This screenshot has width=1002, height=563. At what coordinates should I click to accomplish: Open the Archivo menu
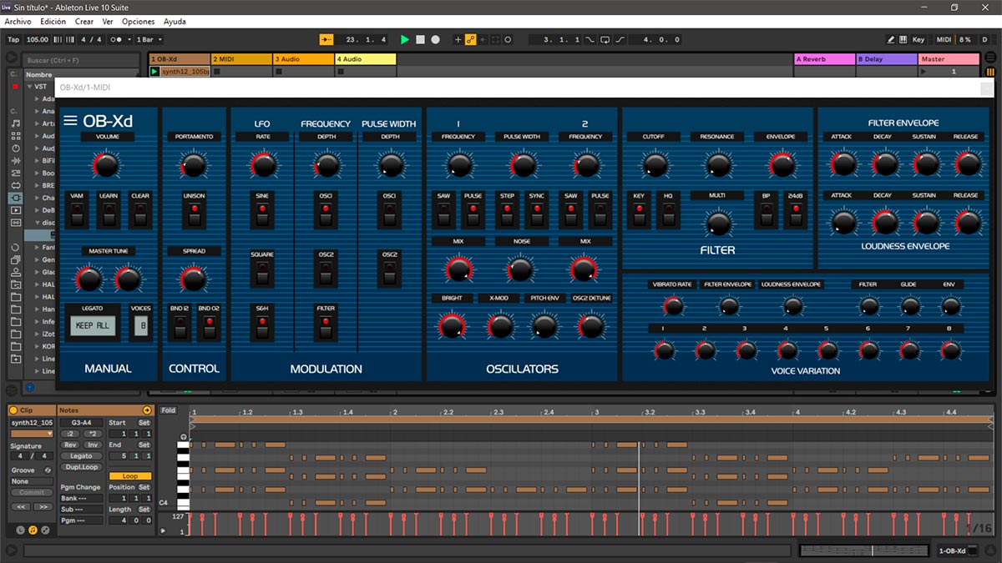(18, 21)
